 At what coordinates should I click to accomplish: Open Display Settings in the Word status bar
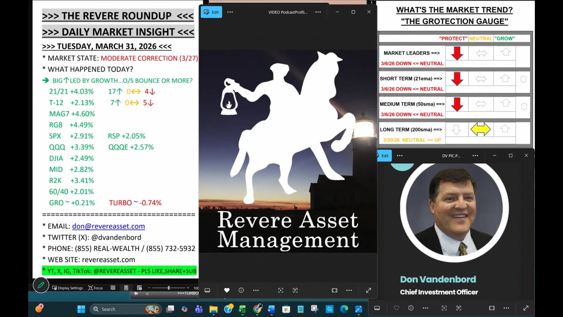[x=67, y=288]
